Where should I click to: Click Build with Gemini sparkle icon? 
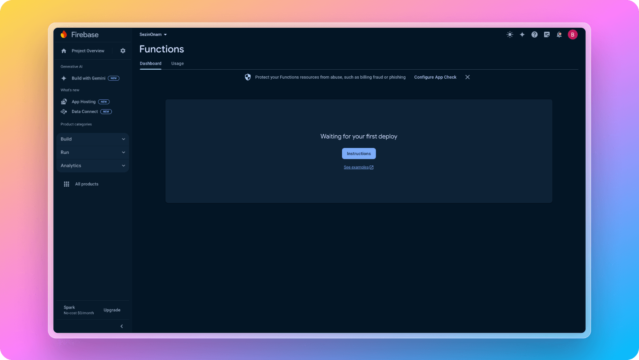pos(64,78)
